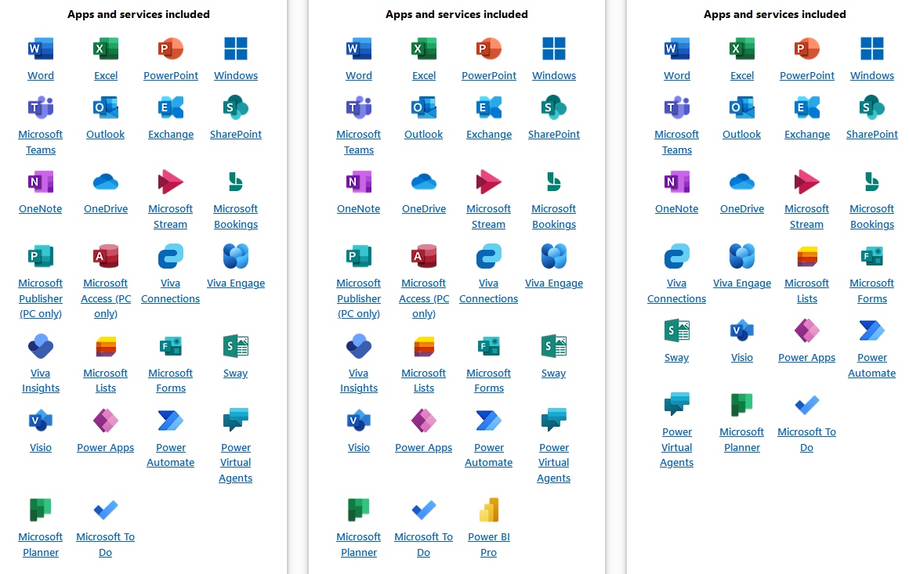Open the Power Apps link in the right column
Viewport: 909px width, 574px height.
click(807, 358)
